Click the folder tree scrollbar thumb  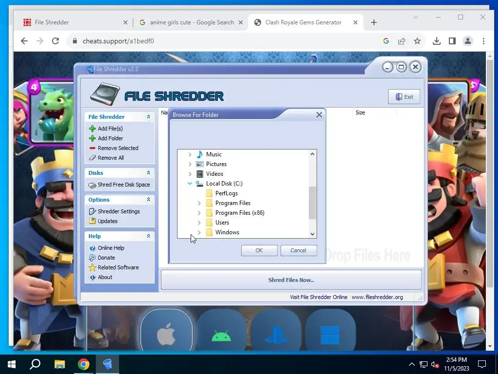pyautogui.click(x=312, y=203)
